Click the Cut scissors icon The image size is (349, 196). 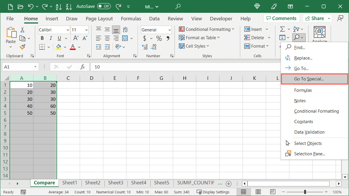[x=22, y=30]
